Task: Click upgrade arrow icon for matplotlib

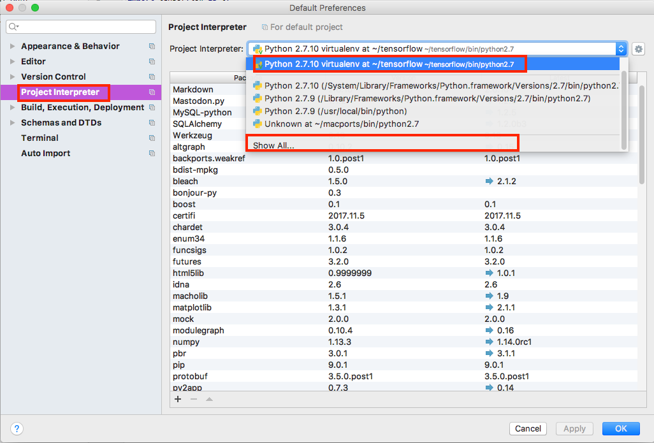Action: [x=490, y=307]
